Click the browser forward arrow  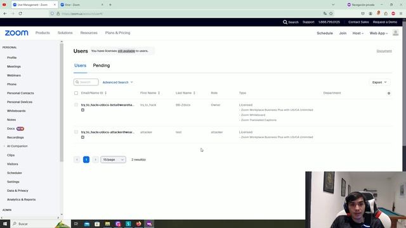point(13,13)
